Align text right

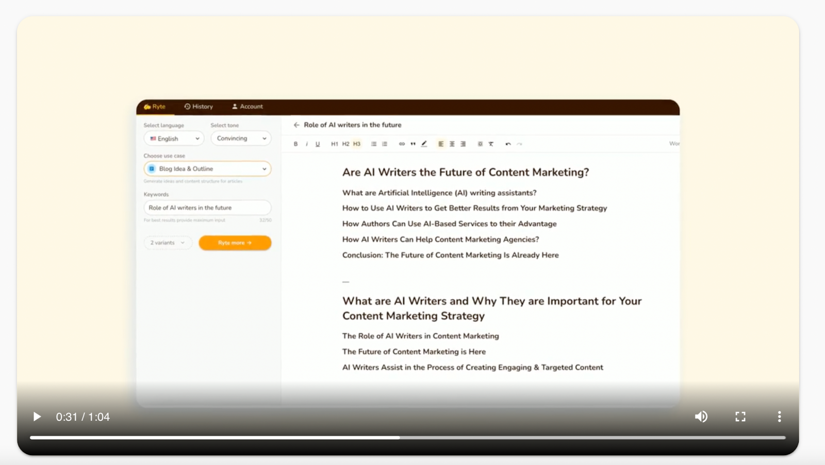pos(463,144)
